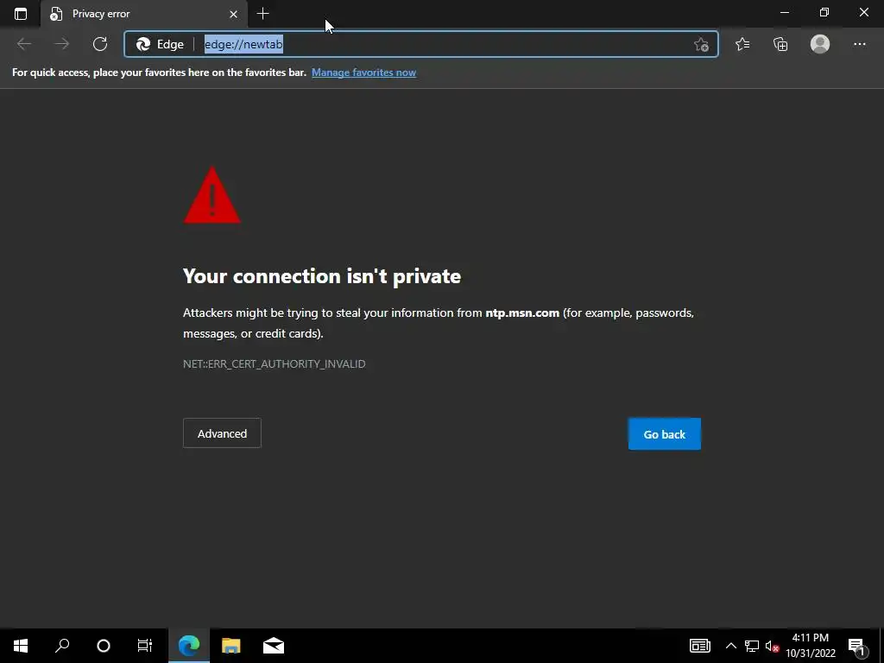Viewport: 884px width, 663px height.
Task: Refresh the page
Action: (100, 44)
